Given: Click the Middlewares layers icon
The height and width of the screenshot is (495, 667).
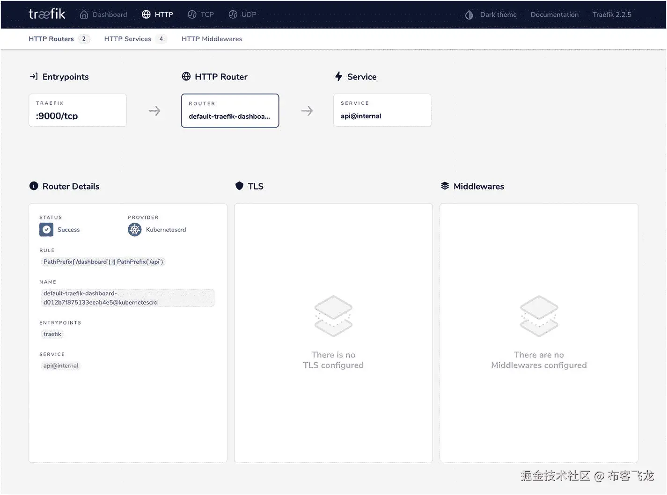Looking at the screenshot, I should click(445, 186).
